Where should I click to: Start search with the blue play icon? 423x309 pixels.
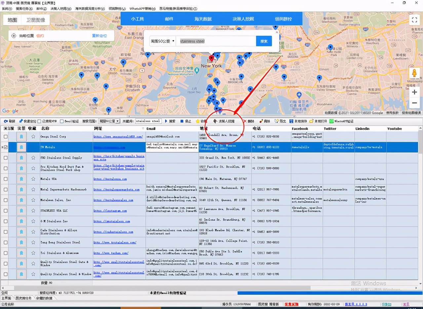[166, 121]
